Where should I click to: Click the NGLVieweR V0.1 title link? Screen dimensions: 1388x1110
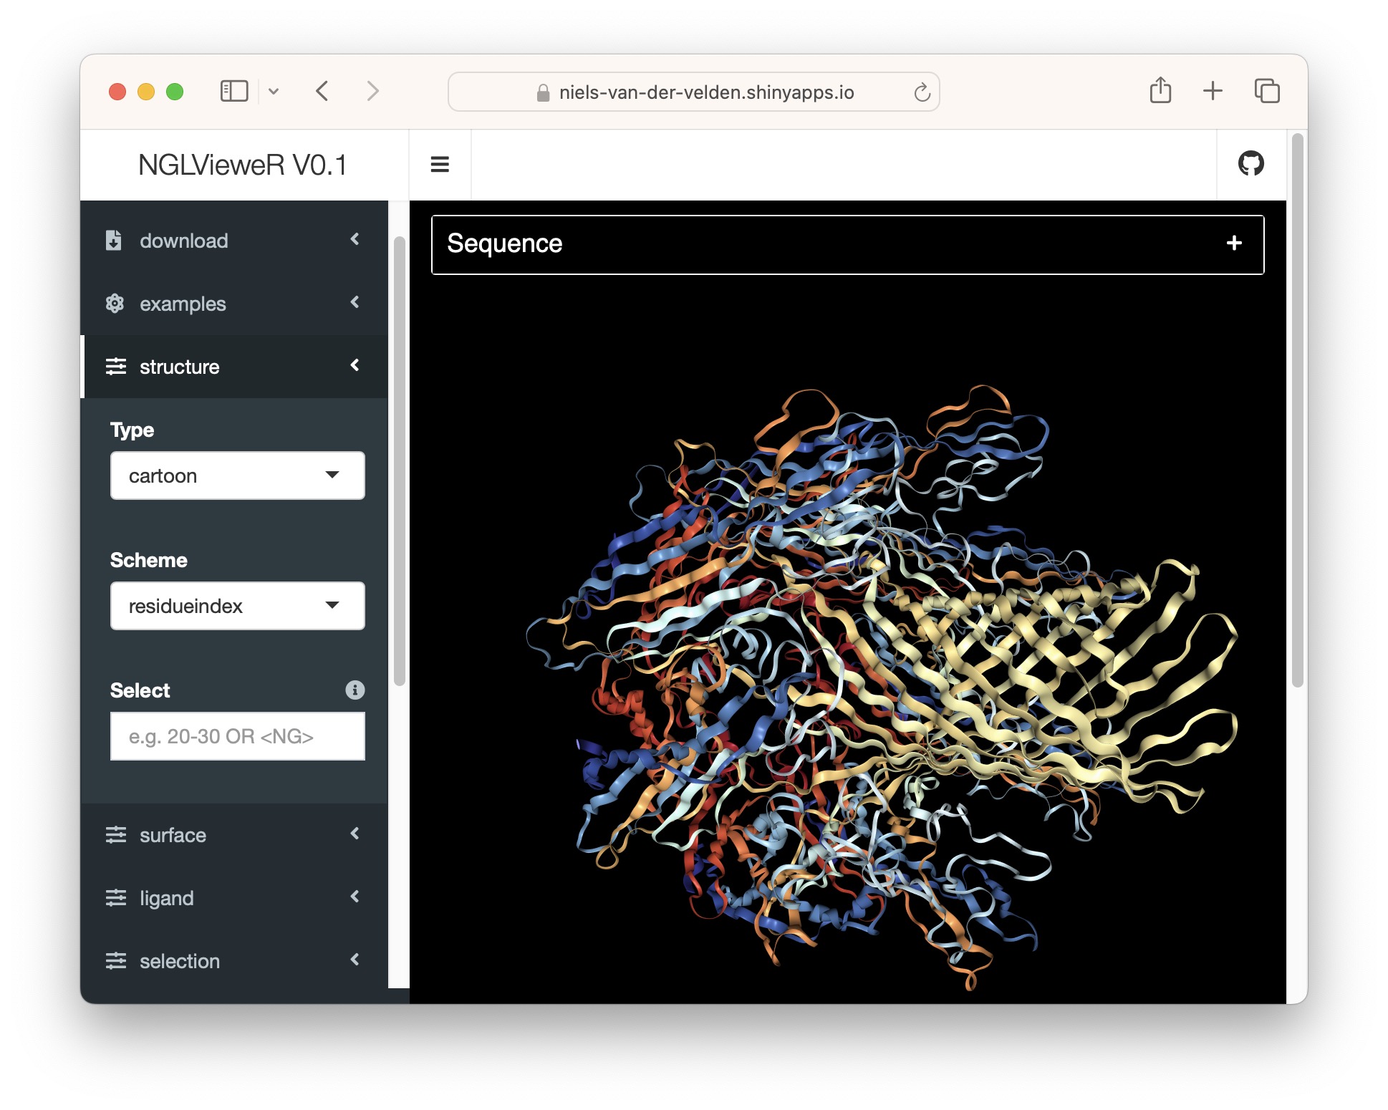243,165
